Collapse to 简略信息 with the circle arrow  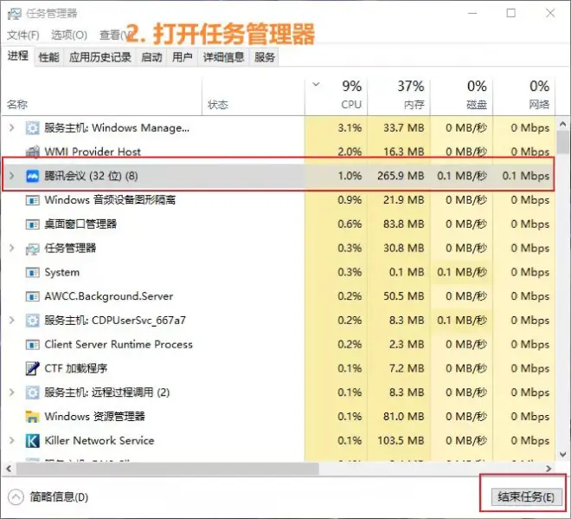pos(16,497)
